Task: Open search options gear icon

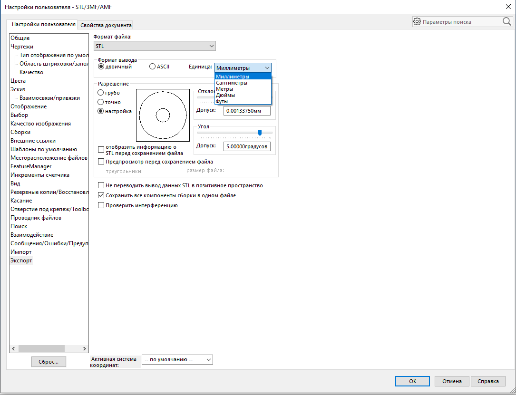Action: coord(417,22)
